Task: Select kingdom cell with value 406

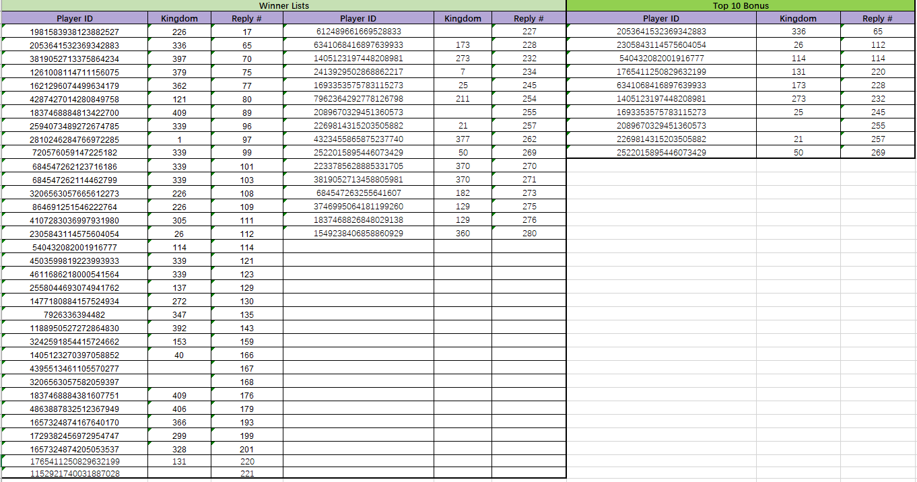Action: 179,409
